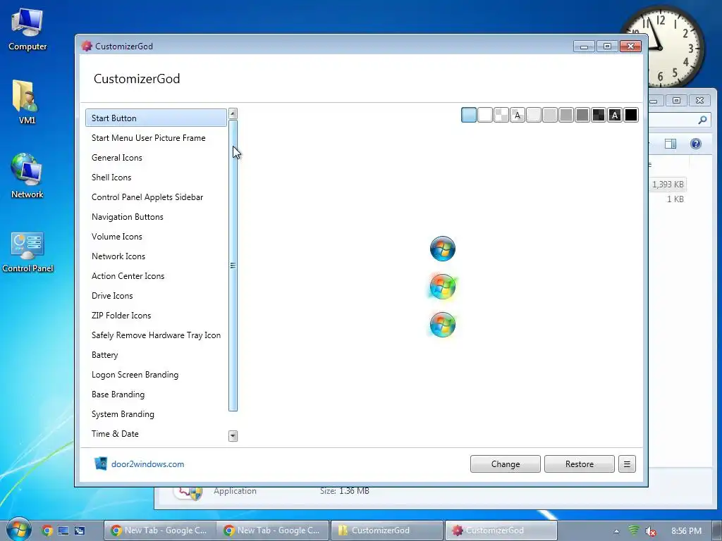722x541 pixels.
Task: Click search icon in the Explorer window
Action: [702, 120]
